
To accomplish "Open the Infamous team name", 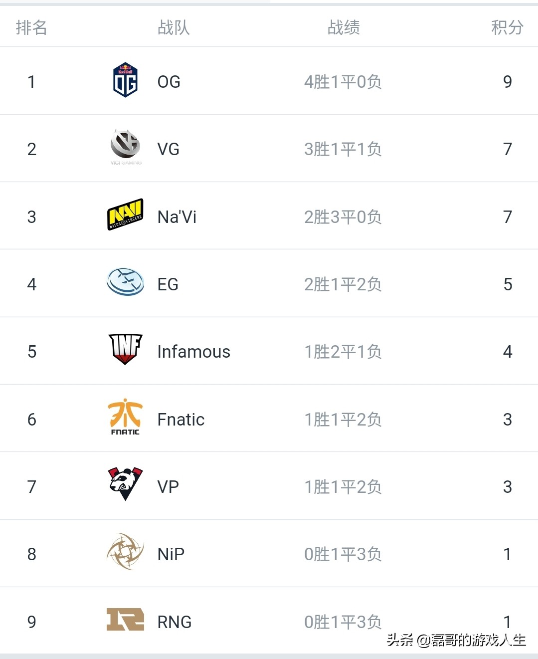I will coord(193,352).
